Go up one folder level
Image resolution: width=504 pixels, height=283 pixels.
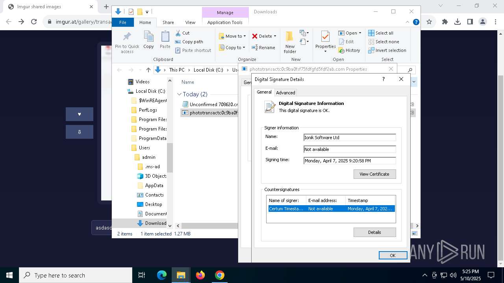[148, 70]
